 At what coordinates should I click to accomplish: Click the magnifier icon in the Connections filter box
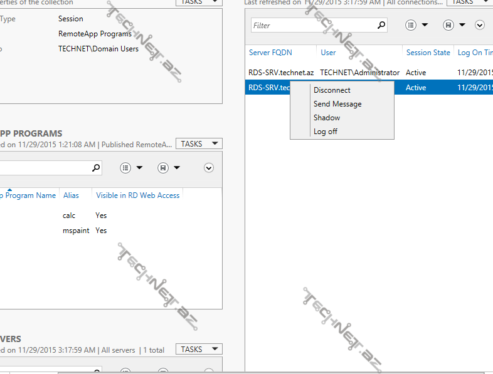pyautogui.click(x=381, y=26)
